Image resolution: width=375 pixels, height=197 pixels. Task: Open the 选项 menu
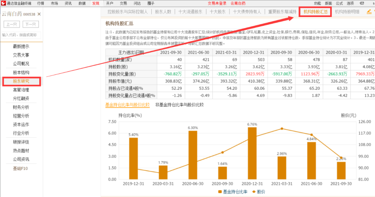point(350,3)
